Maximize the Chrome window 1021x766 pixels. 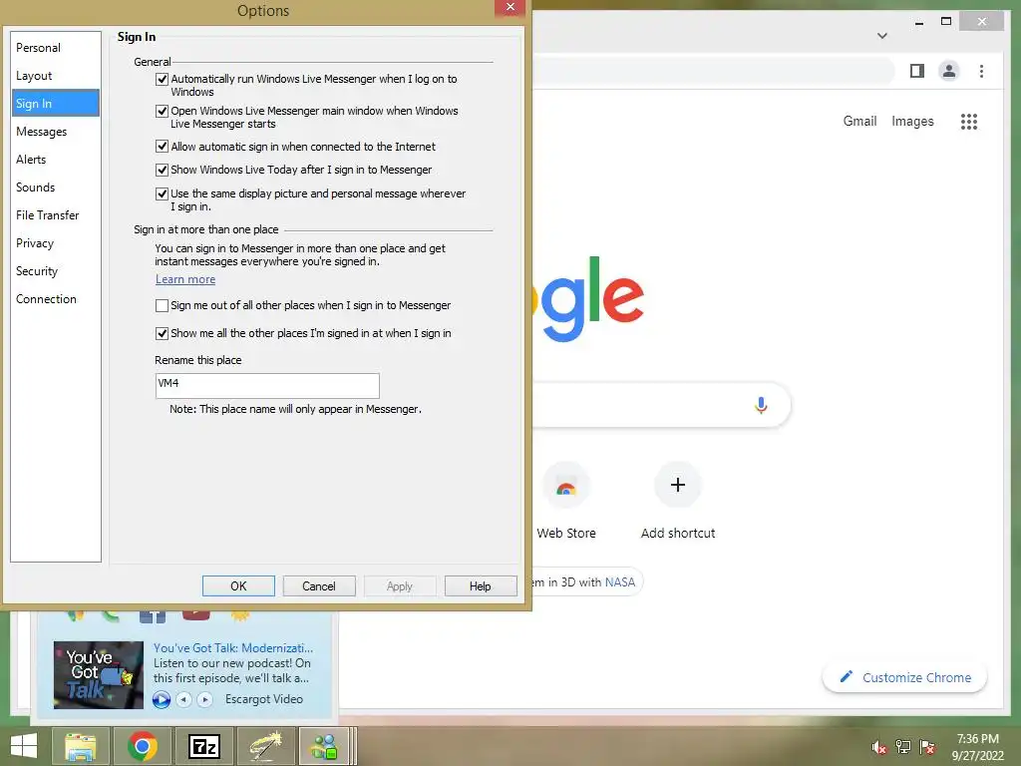[x=946, y=22]
